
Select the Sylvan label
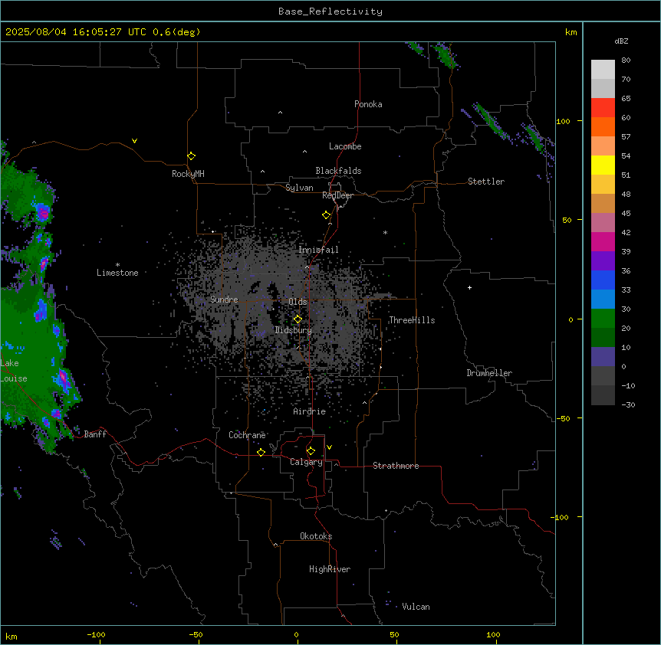(x=299, y=188)
